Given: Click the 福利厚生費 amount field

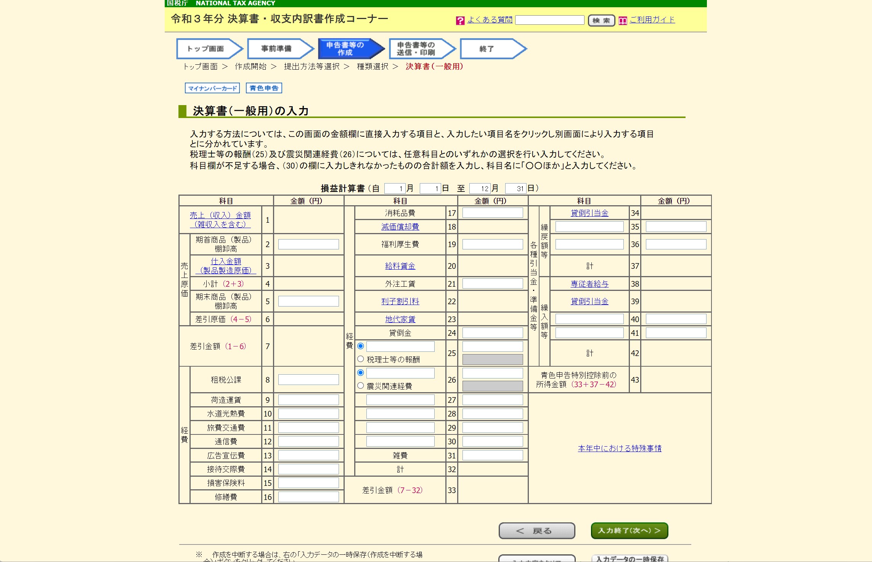Looking at the screenshot, I should [x=493, y=244].
